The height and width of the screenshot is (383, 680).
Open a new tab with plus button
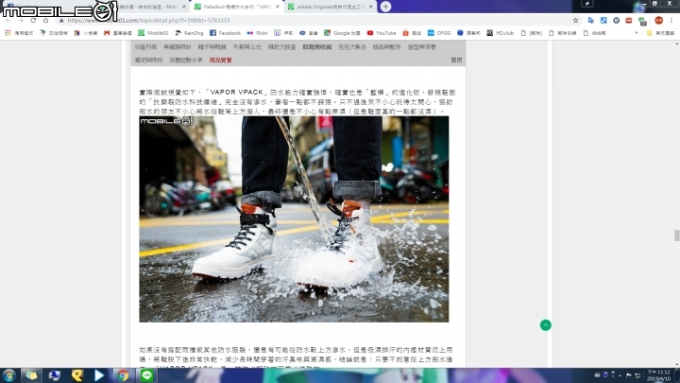click(x=385, y=7)
